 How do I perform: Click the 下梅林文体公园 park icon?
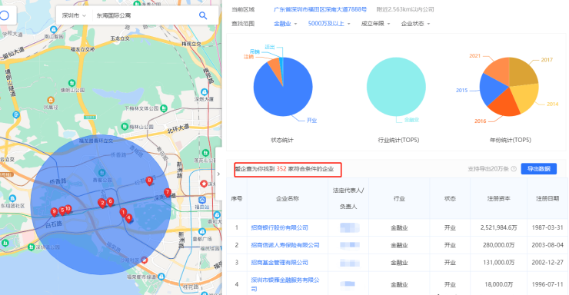pyautogui.click(x=164, y=108)
